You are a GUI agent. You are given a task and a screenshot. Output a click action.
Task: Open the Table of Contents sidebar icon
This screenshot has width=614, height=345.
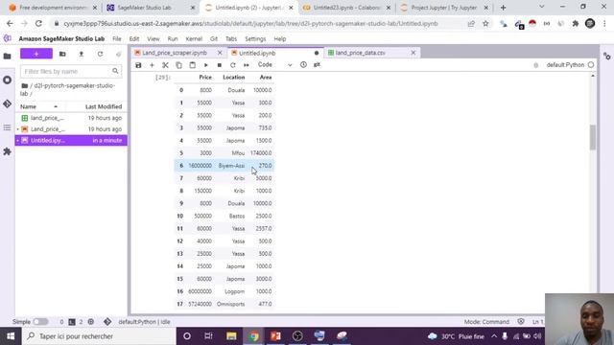click(x=7, y=127)
